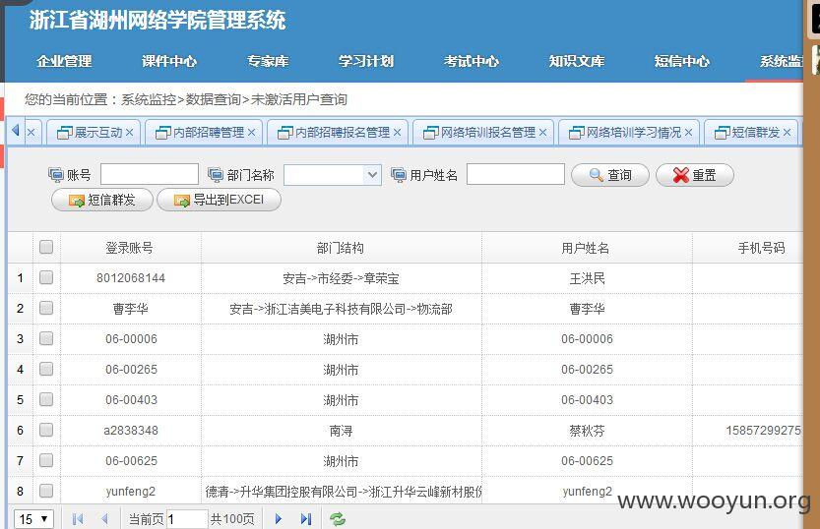The width and height of the screenshot is (820, 529).
Task: Check the row for a2838348
Action: [x=46, y=430]
